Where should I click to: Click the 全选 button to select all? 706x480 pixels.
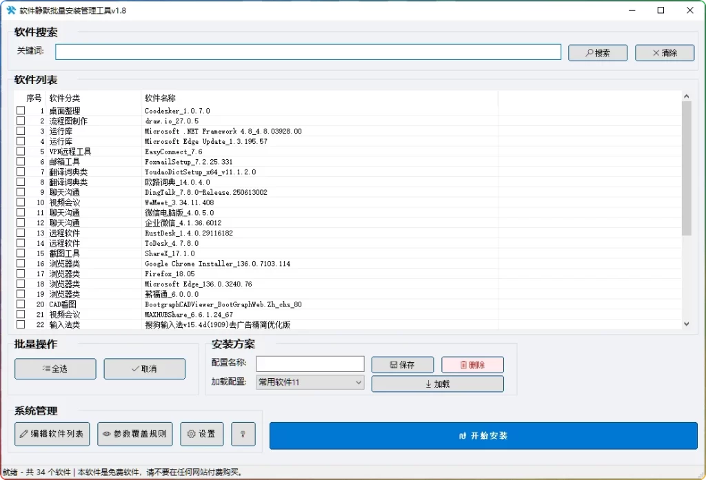click(54, 368)
